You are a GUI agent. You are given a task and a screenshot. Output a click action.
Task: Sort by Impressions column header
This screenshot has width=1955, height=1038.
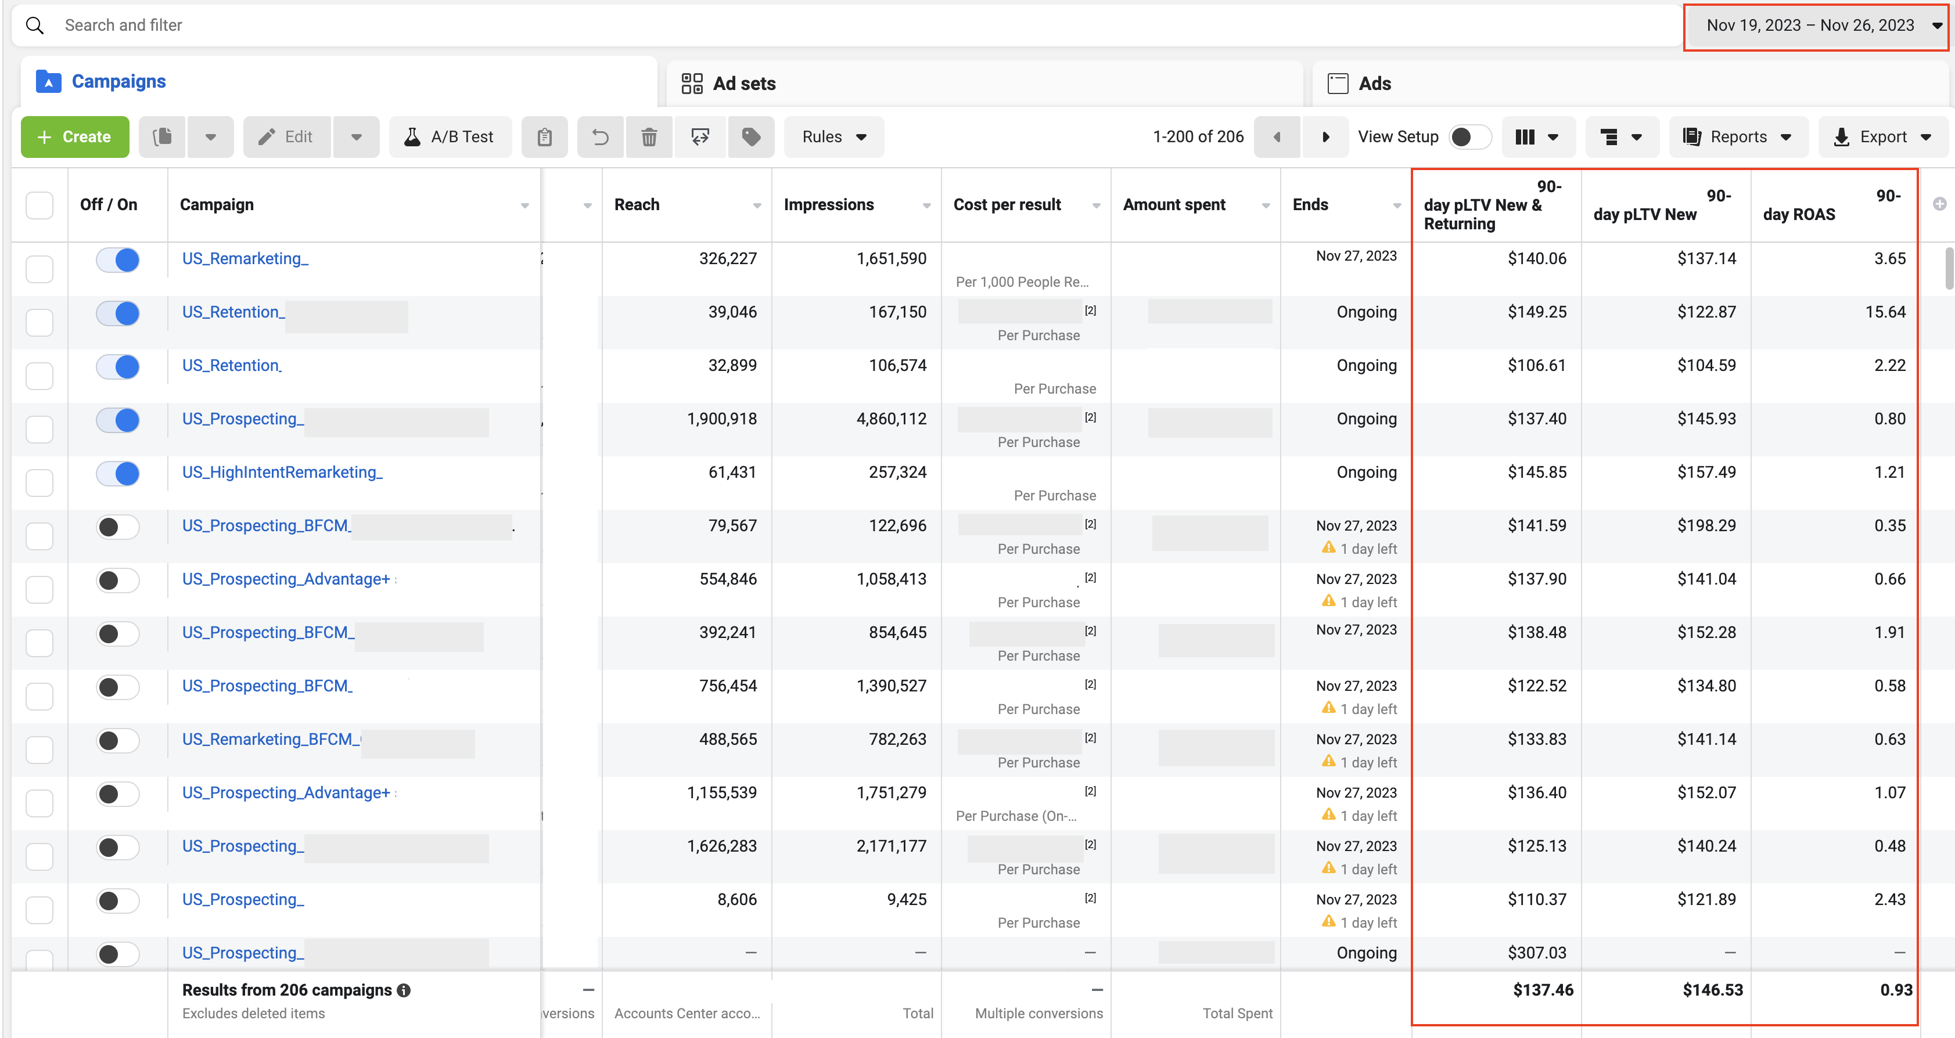pyautogui.click(x=829, y=205)
